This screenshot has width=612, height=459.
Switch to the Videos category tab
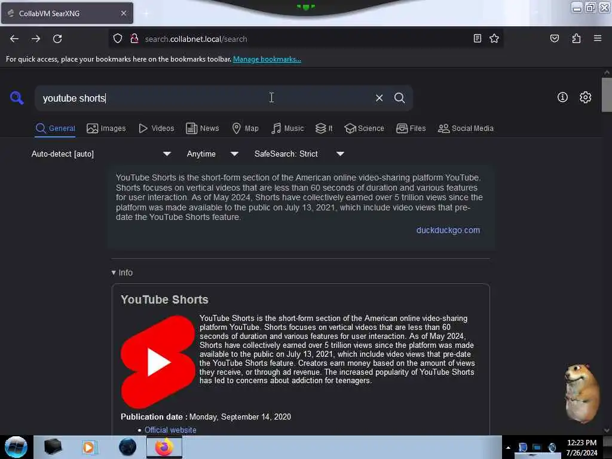156,128
